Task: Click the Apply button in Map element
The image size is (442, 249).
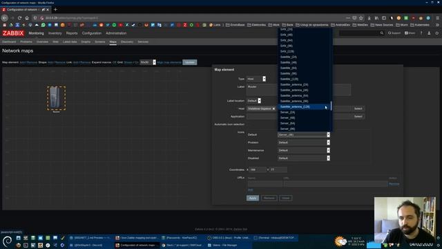Action: 253,199
